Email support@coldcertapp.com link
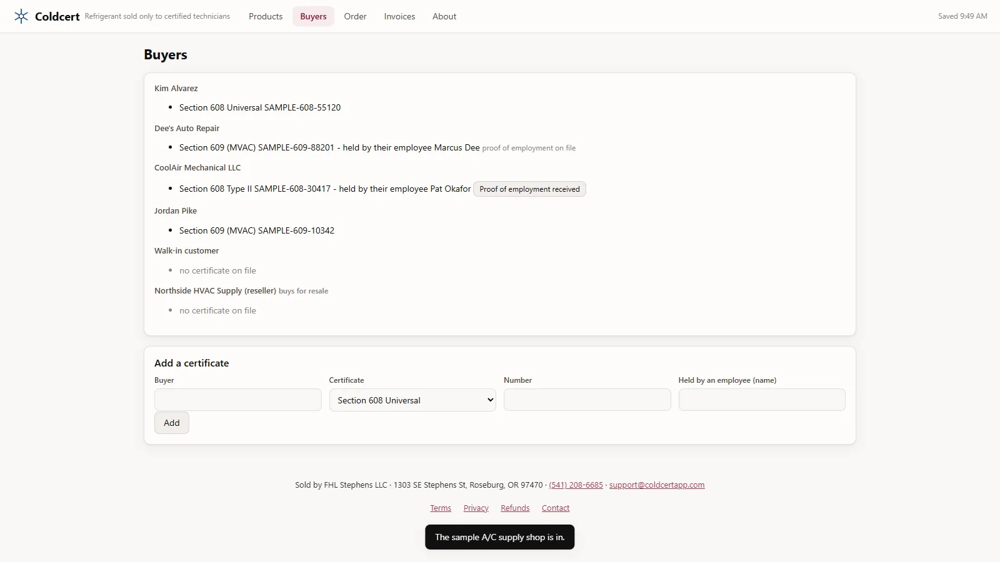This screenshot has width=1000, height=562. [x=657, y=485]
